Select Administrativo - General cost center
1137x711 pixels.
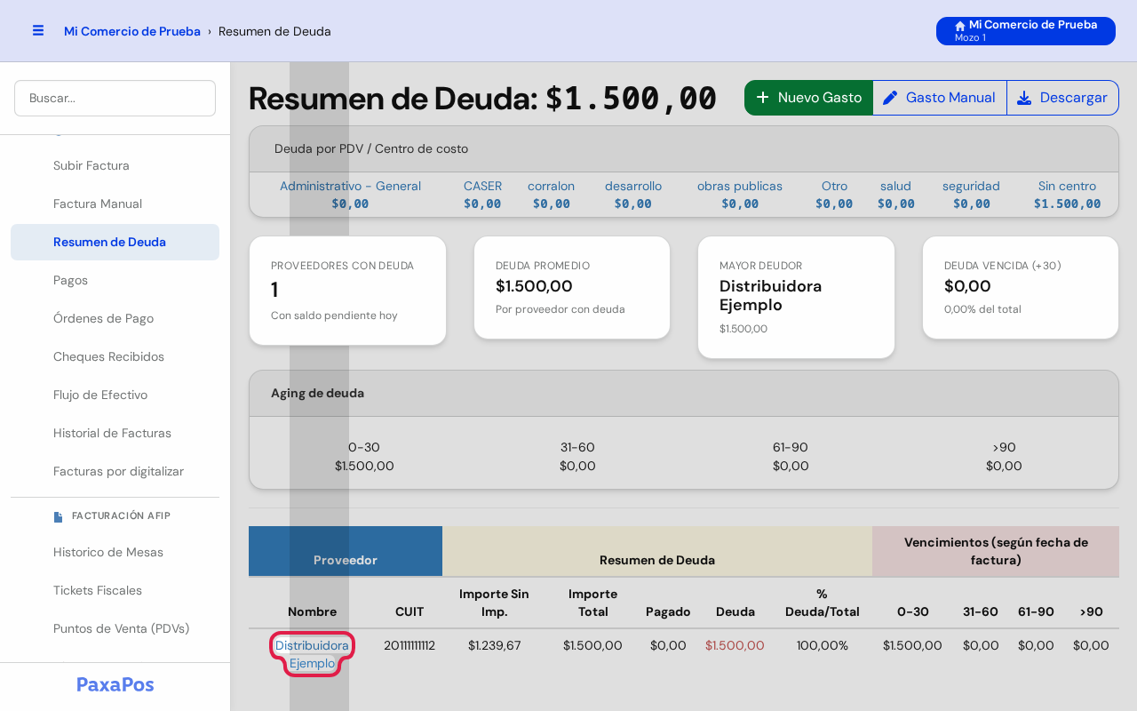pos(350,195)
